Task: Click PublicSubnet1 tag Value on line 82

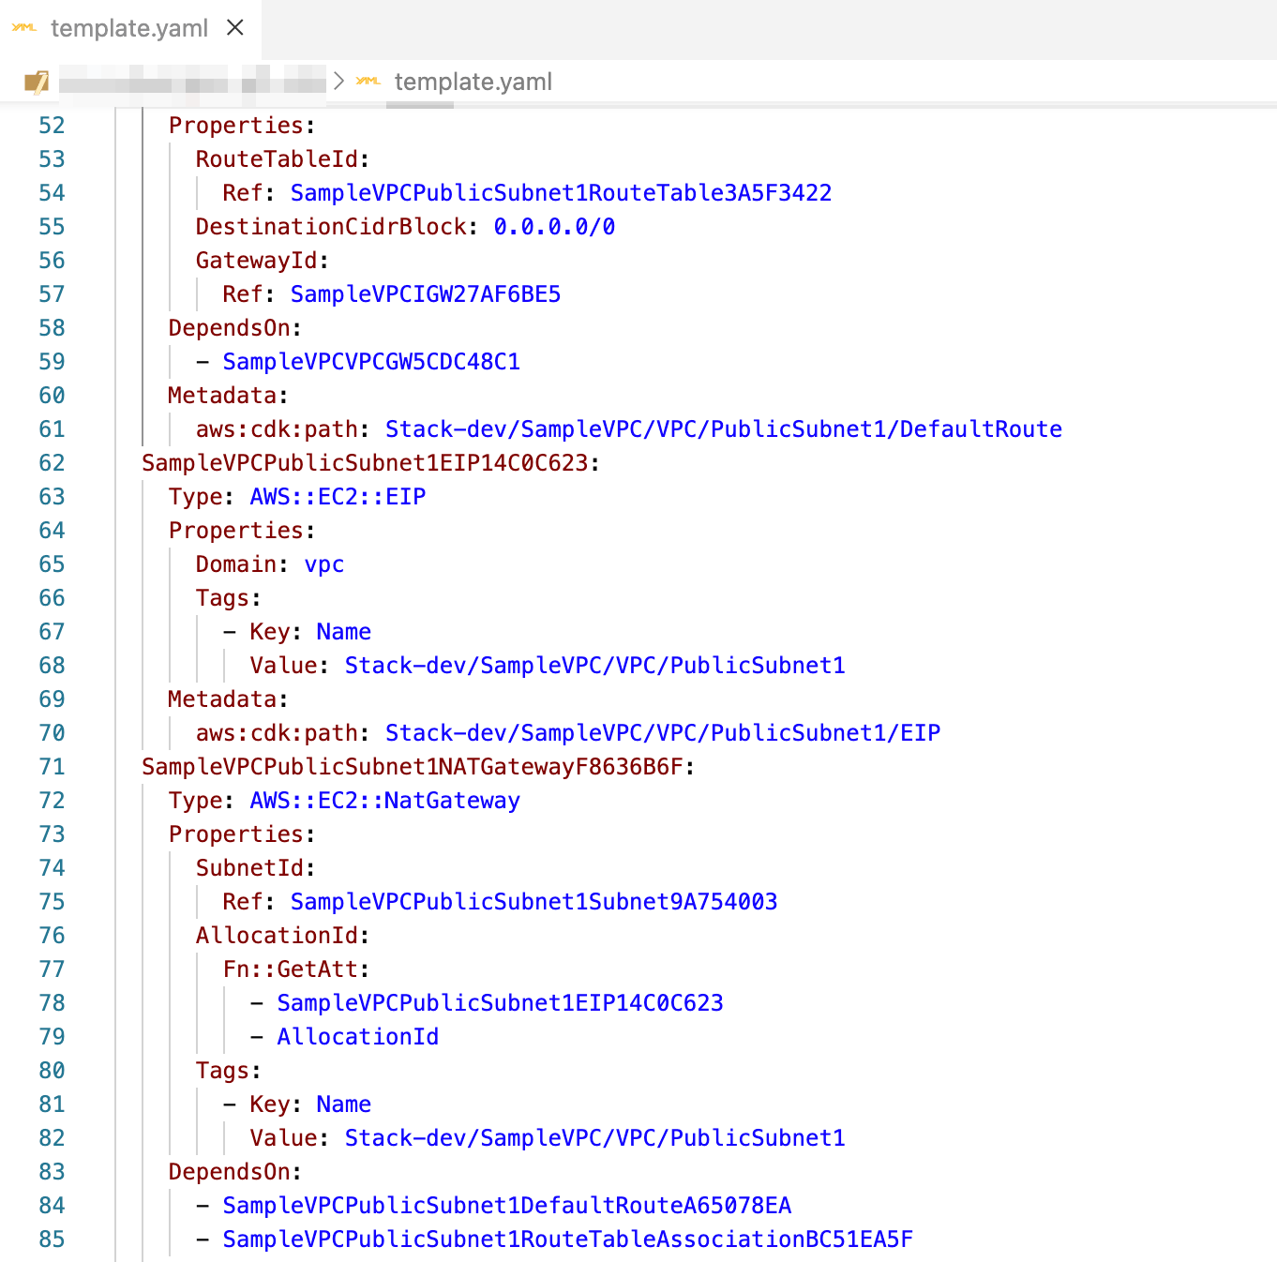Action: point(595,1138)
